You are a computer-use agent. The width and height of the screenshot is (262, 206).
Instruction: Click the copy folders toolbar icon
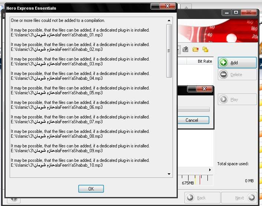coord(205,49)
